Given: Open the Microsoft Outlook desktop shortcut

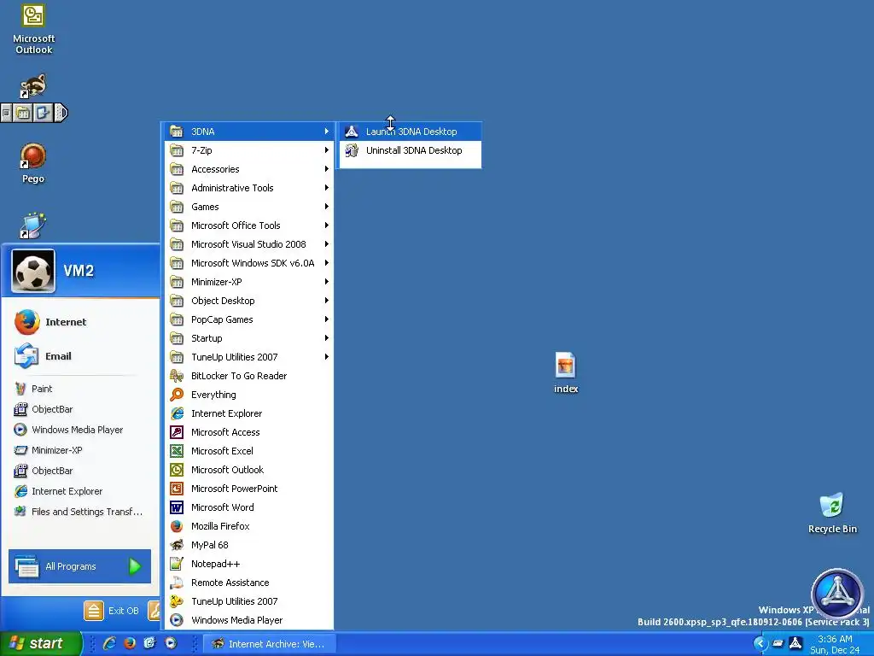Looking at the screenshot, I should point(33,29).
